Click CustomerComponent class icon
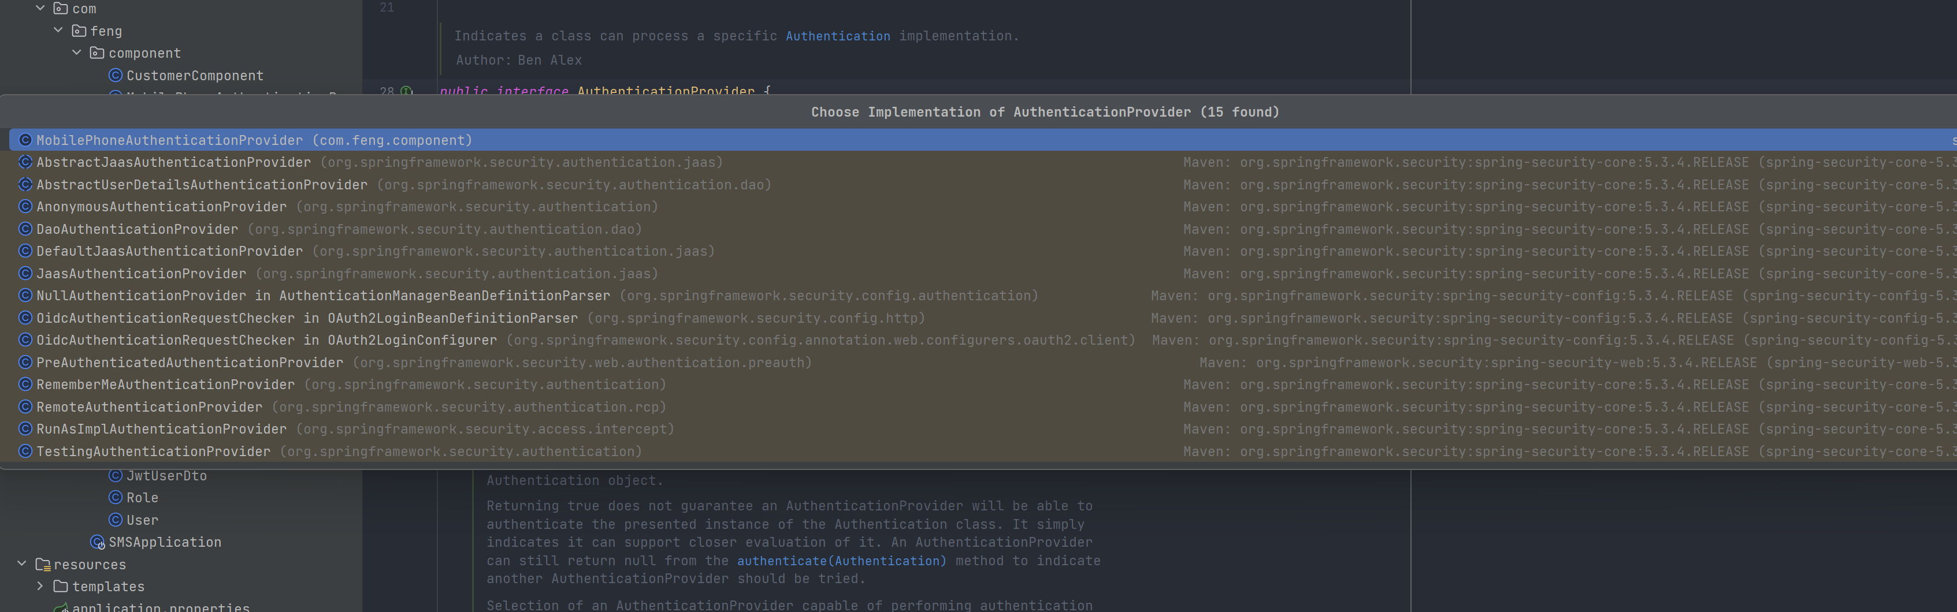Image resolution: width=1957 pixels, height=612 pixels. pyautogui.click(x=116, y=75)
